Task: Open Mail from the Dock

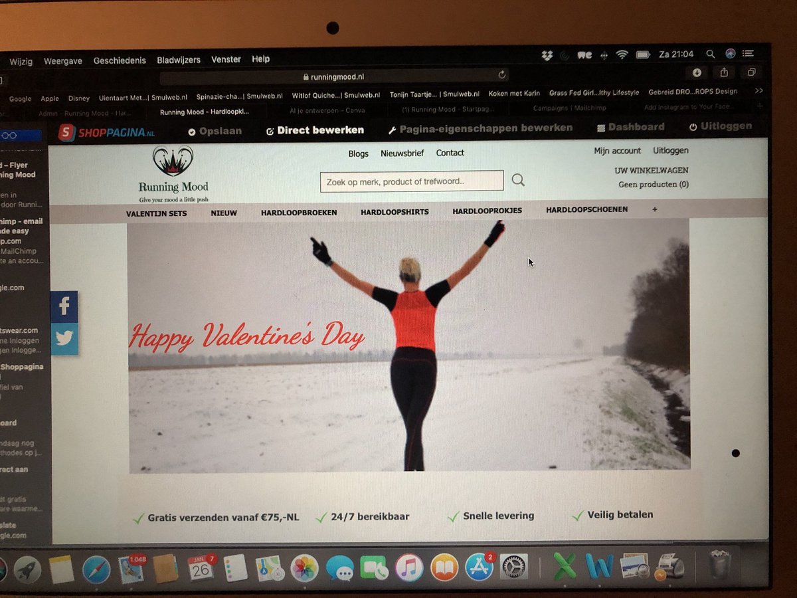Action: pos(131,569)
